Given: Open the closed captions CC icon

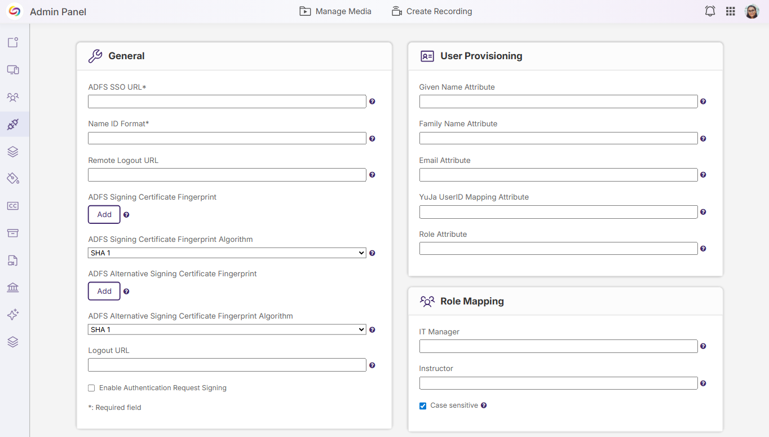Looking at the screenshot, I should coord(13,206).
